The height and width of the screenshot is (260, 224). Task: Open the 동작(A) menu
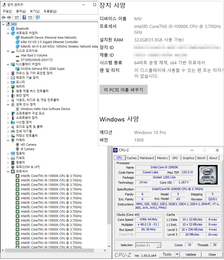(21, 11)
